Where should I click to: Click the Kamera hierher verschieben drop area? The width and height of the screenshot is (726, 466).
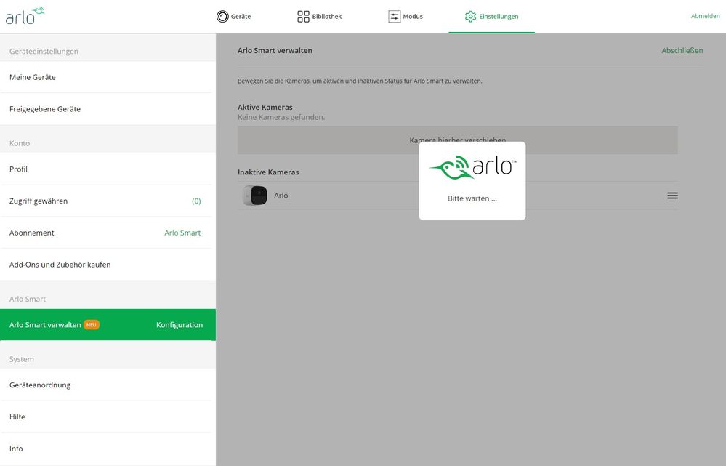(457, 140)
